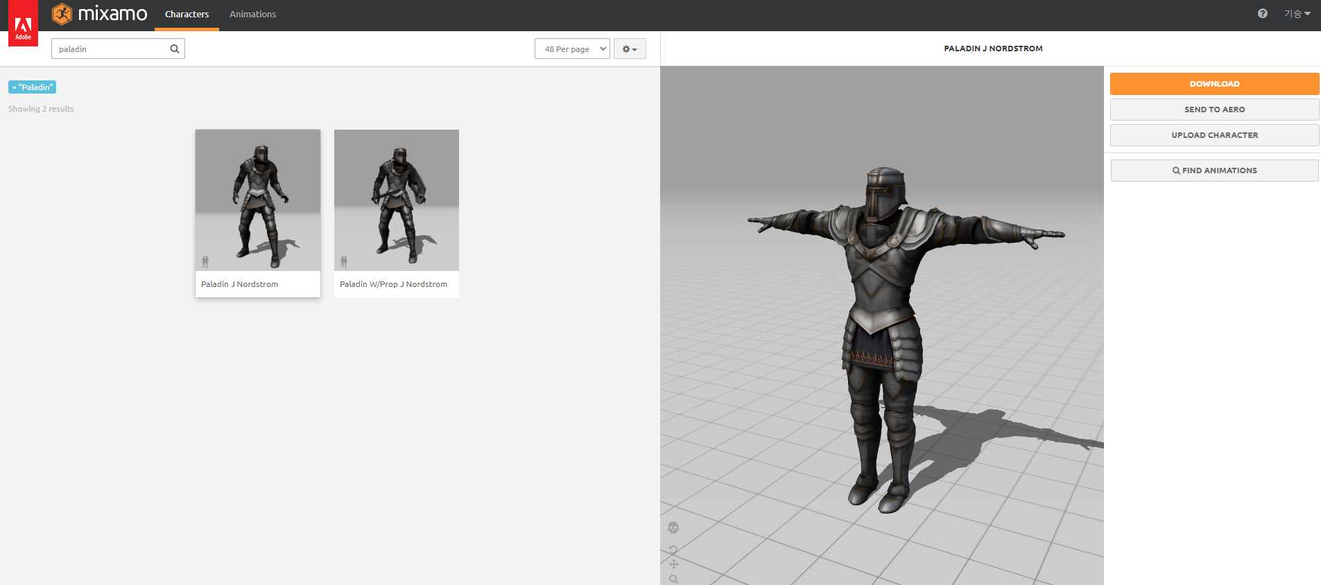
Task: Open the user account dropdown menu
Action: [x=1297, y=13]
